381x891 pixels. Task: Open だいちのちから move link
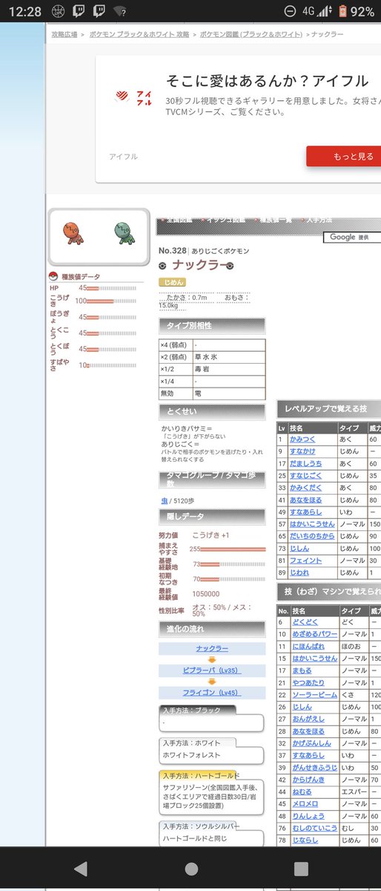[312, 536]
